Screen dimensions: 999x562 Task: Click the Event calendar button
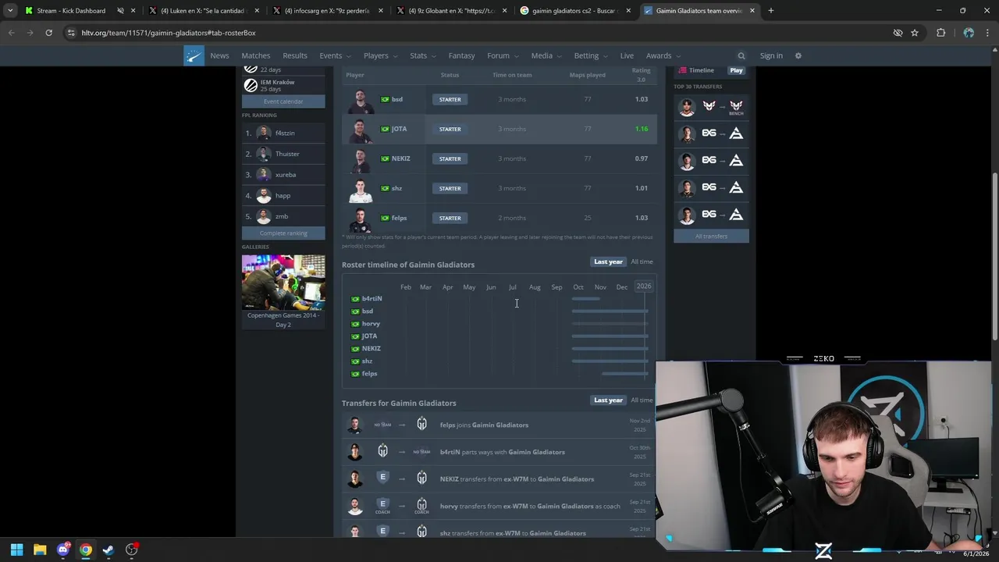[x=283, y=101]
